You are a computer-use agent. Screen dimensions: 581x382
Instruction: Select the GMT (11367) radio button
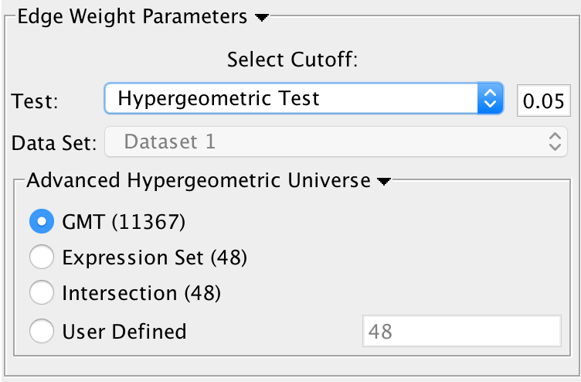click(41, 222)
